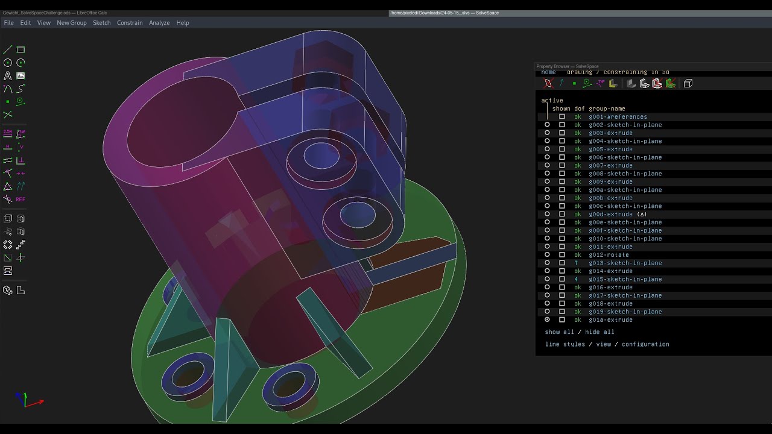Screen dimensions: 772x434
Task: Open the Sketch menu
Action: coord(102,23)
